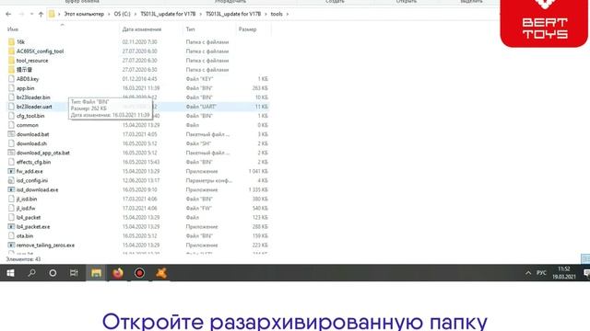Open Cortana circle on taskbar

point(53,273)
